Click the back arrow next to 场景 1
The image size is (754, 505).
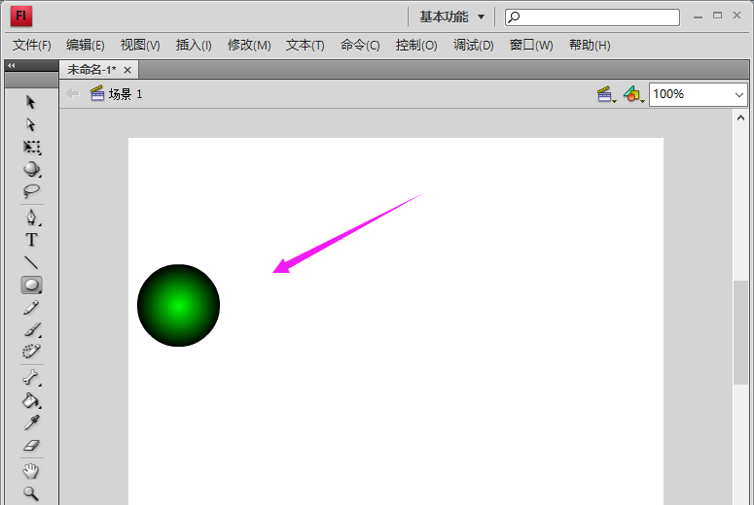point(73,93)
